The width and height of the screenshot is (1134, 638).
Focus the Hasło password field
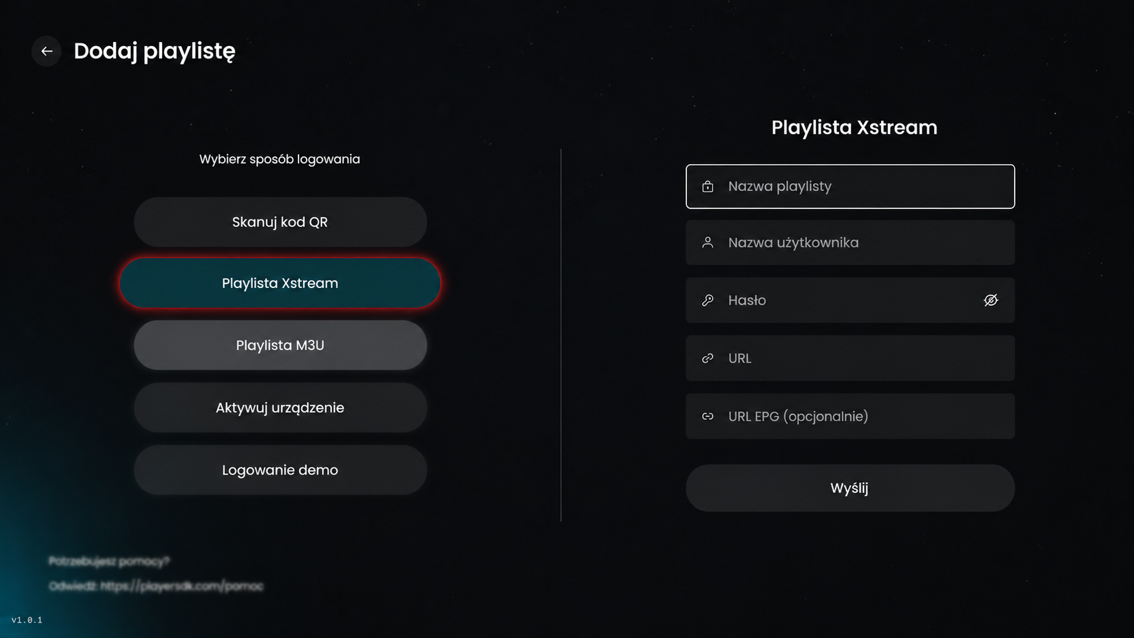coord(850,300)
